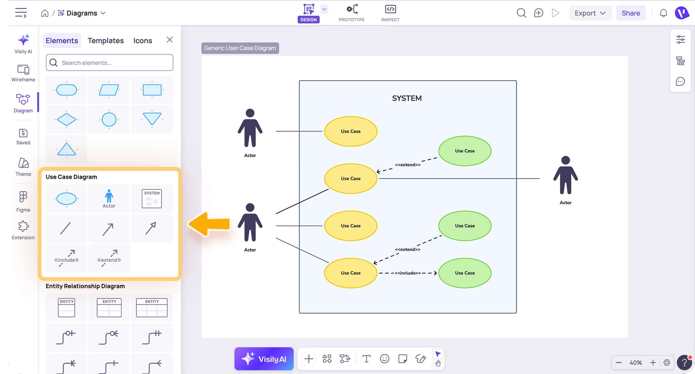Open the hamburger menu
This screenshot has height=374, width=695.
click(x=21, y=13)
